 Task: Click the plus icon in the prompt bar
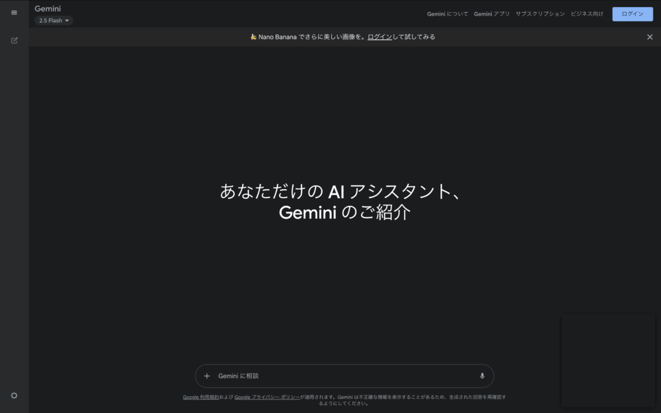(x=207, y=376)
